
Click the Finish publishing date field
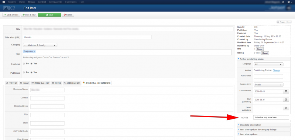tap(268, 108)
